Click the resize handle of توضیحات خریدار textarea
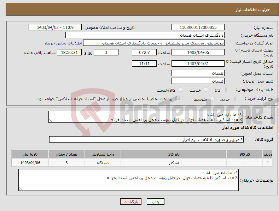 [x=21, y=189]
